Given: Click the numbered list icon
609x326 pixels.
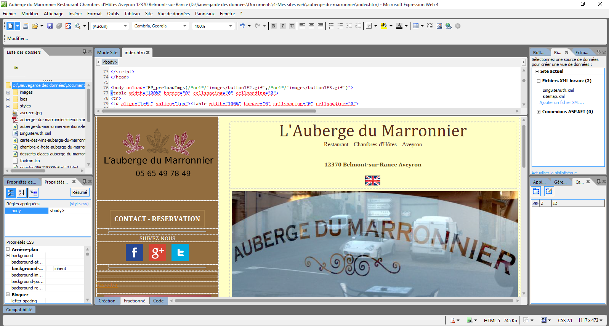Looking at the screenshot, I should click(331, 26).
